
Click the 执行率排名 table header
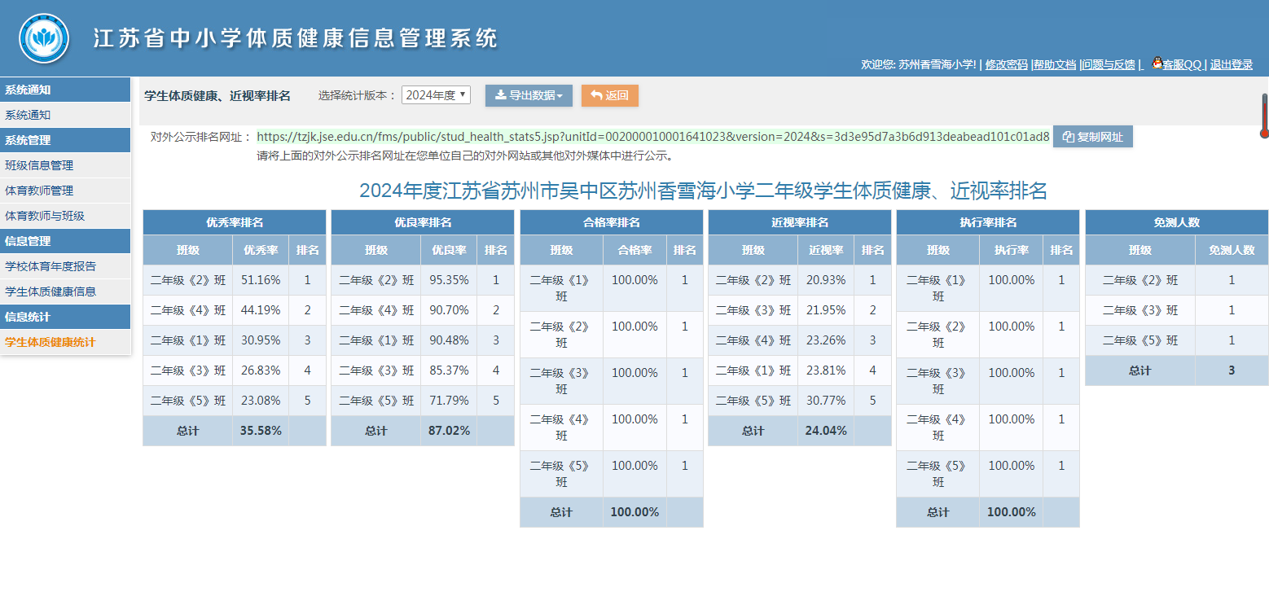pyautogui.click(x=988, y=222)
